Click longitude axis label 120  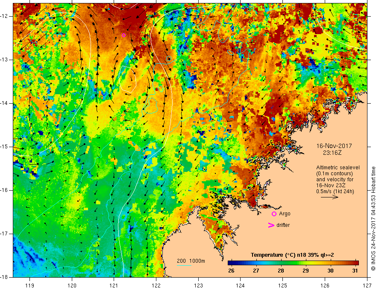72,285
